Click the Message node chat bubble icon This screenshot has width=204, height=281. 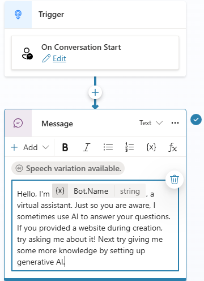point(18,124)
